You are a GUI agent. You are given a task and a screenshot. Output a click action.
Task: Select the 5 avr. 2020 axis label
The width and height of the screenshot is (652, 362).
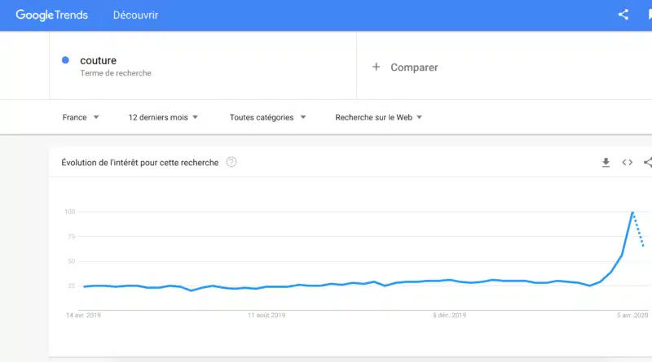click(x=632, y=315)
